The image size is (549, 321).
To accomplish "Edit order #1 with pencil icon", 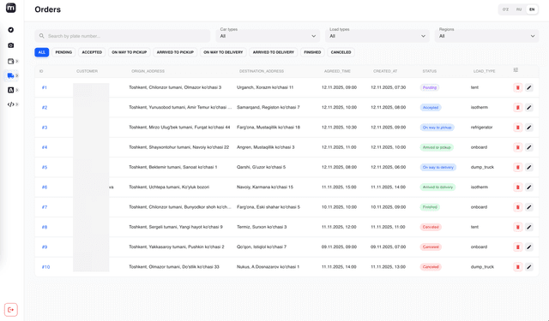I will pyautogui.click(x=529, y=87).
